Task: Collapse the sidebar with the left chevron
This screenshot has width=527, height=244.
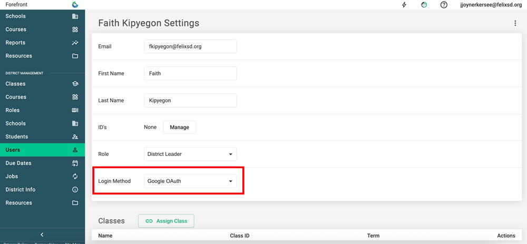Action: [42, 235]
